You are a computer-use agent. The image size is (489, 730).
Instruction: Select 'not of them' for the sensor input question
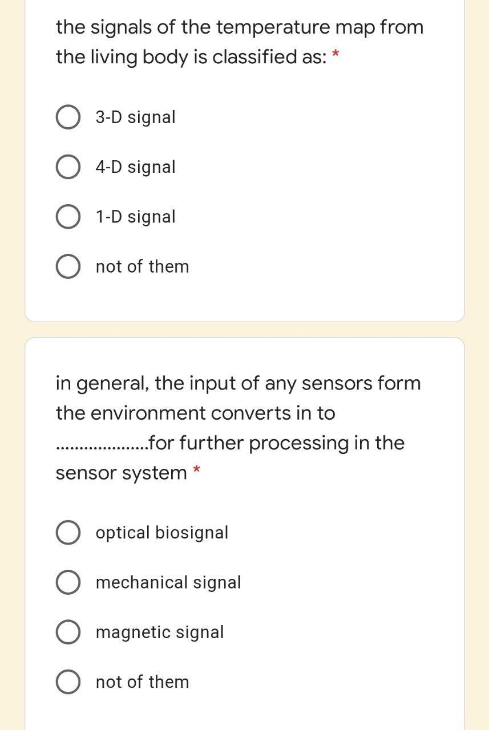coord(67,682)
